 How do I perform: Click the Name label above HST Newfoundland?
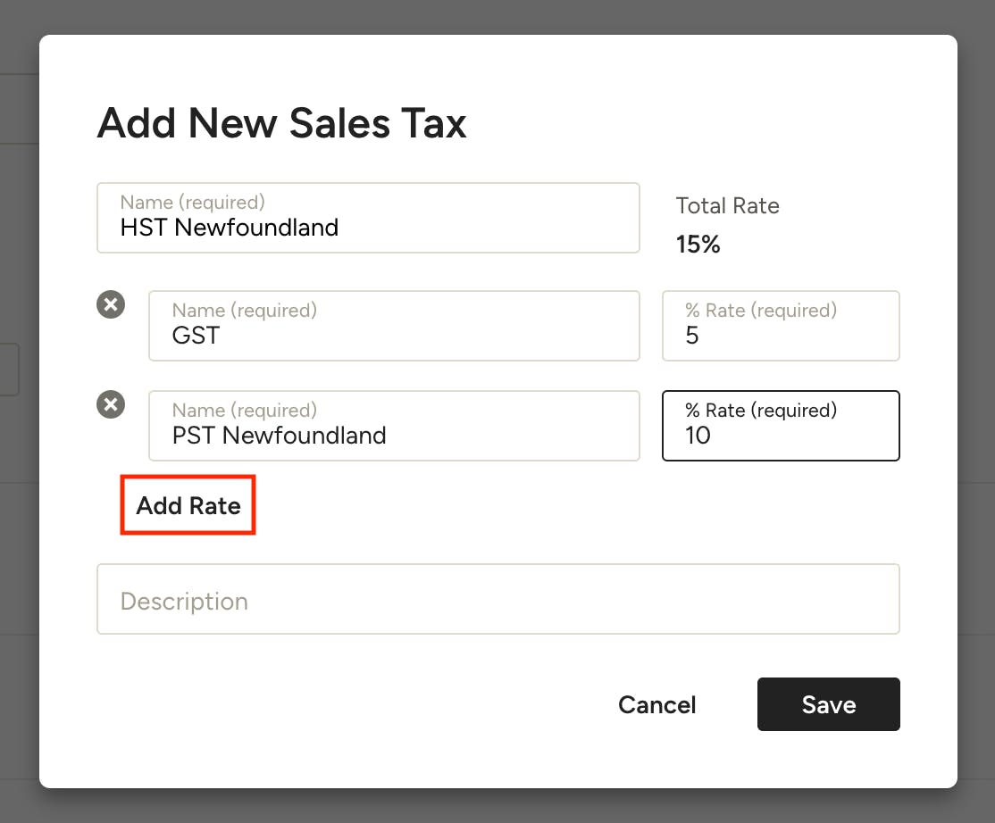point(192,203)
